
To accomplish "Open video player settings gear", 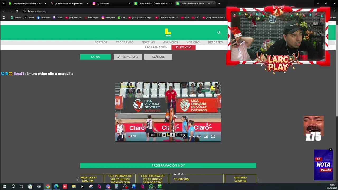I will (x=199, y=136).
